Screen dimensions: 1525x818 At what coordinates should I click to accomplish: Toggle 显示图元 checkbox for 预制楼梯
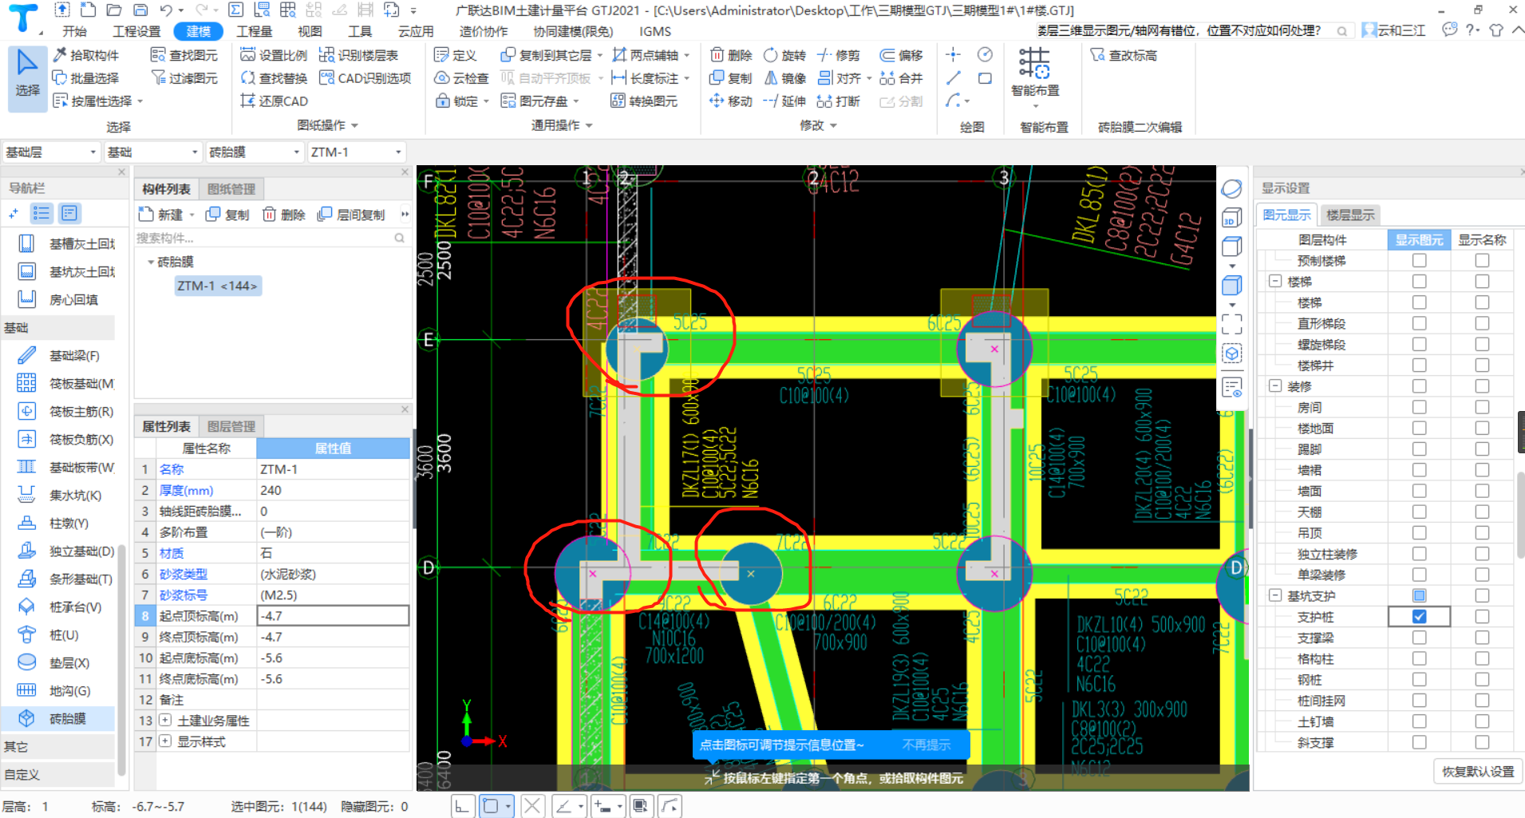[x=1419, y=260]
